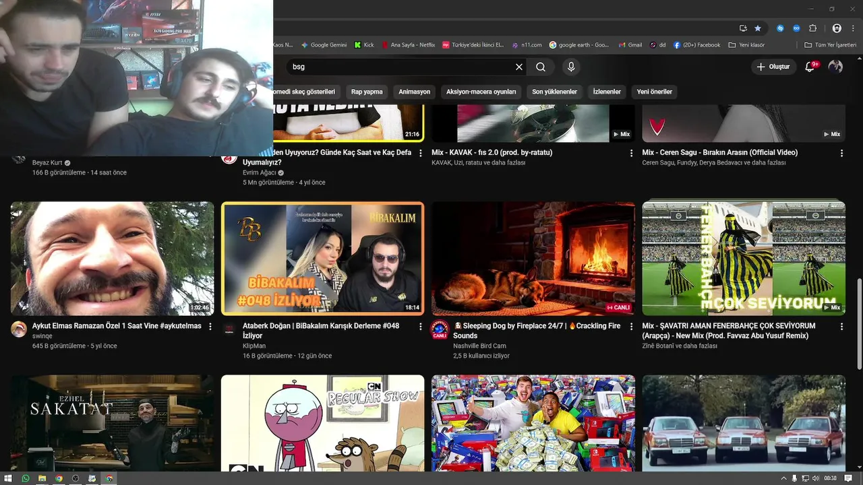Open title "Mix - KAVAK - fıs 2.0"
863x485 pixels.
coord(492,153)
